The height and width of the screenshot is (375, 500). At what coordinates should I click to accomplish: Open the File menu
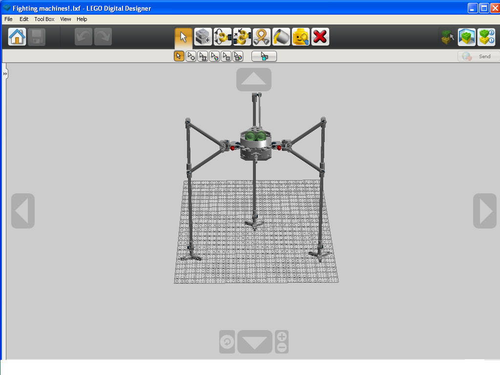click(x=8, y=19)
